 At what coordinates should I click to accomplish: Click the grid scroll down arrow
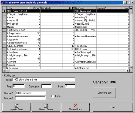pyautogui.click(x=131, y=68)
